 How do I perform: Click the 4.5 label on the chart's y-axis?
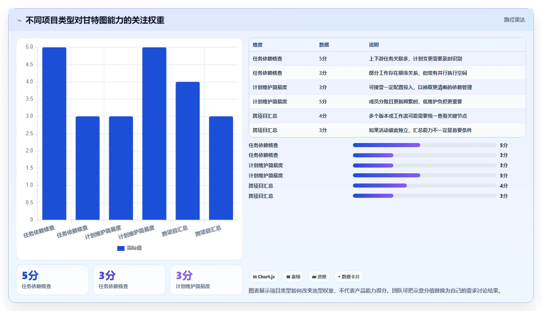[x=29, y=65]
